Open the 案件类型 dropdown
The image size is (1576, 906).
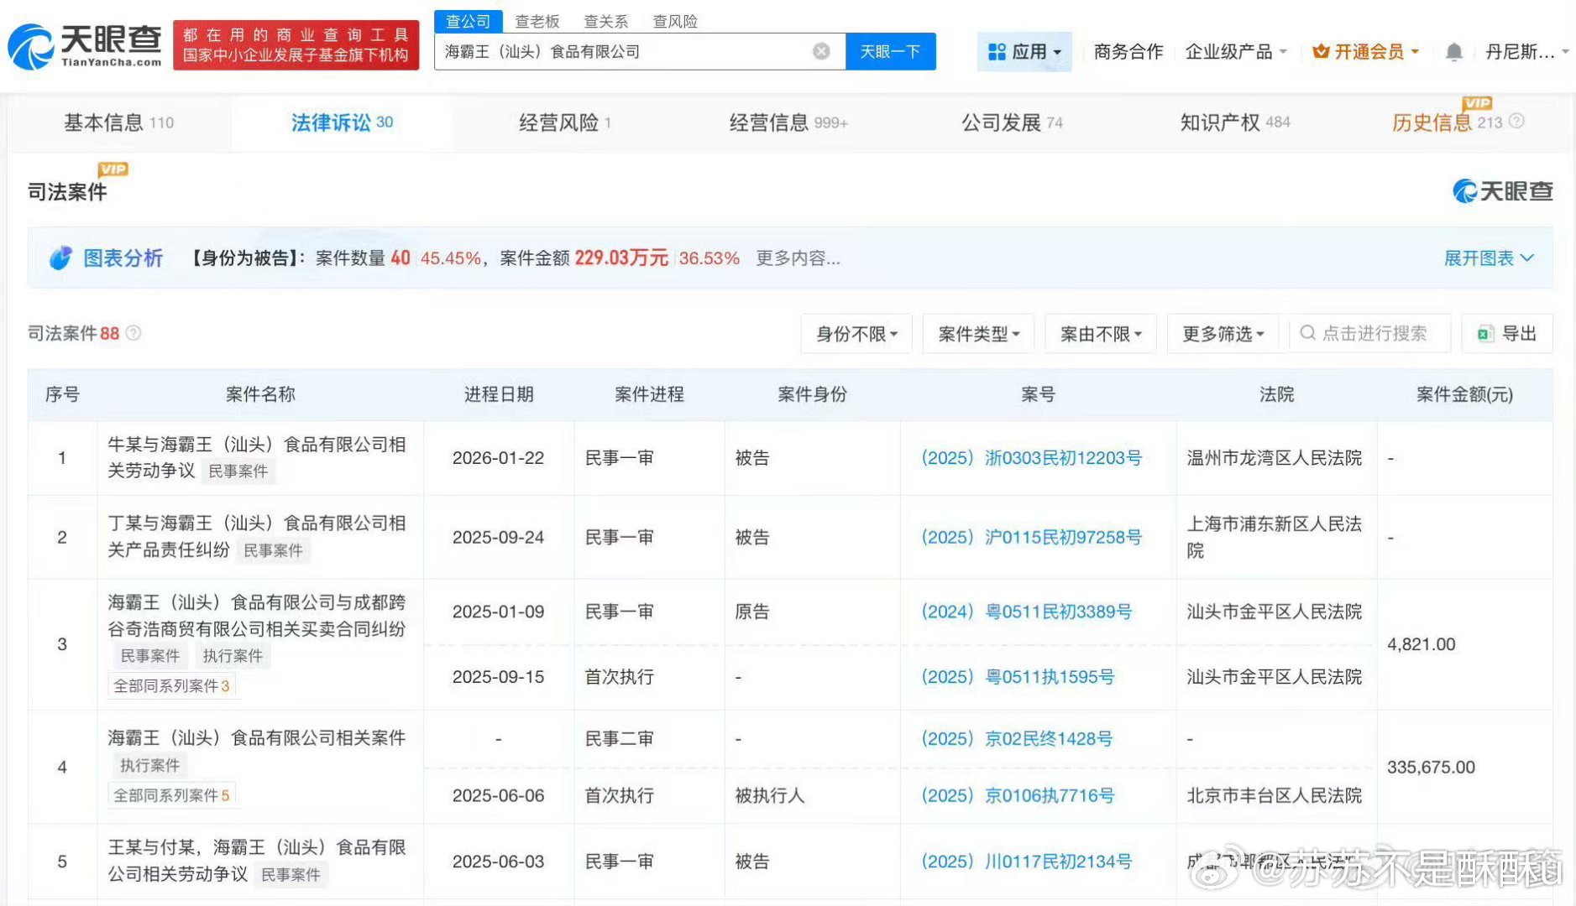pos(977,333)
